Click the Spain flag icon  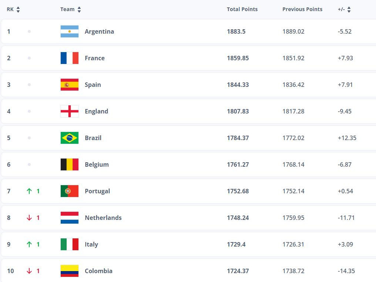point(69,85)
